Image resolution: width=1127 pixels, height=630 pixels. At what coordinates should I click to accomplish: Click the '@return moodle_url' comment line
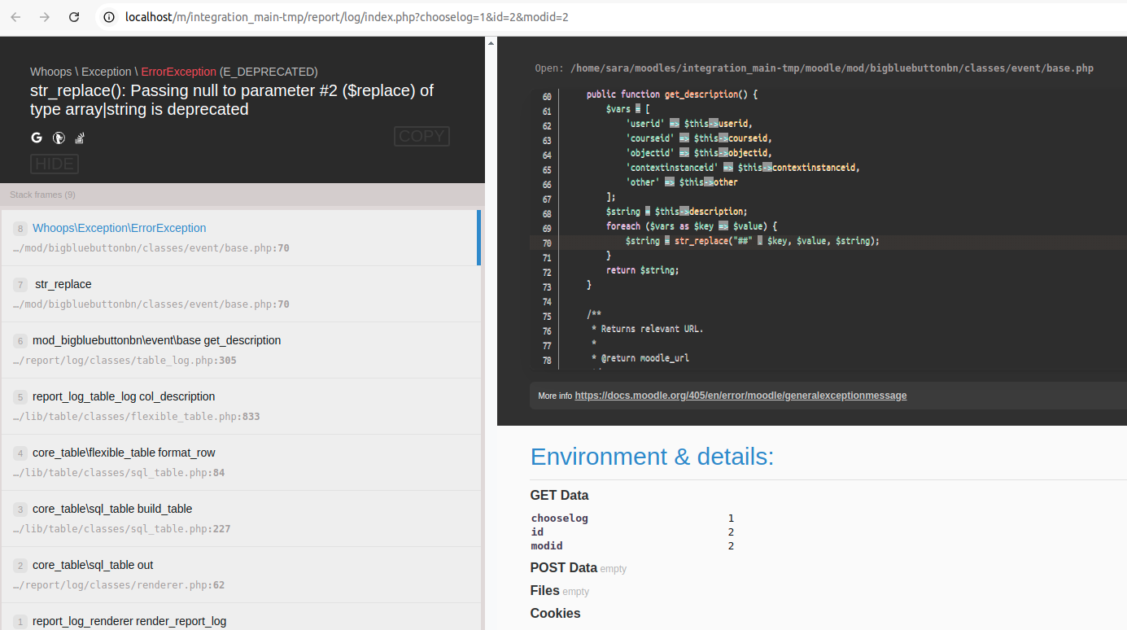tap(640, 358)
